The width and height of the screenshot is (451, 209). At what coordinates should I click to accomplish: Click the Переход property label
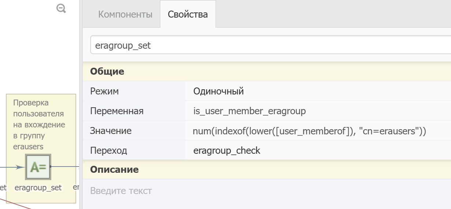[108, 150]
